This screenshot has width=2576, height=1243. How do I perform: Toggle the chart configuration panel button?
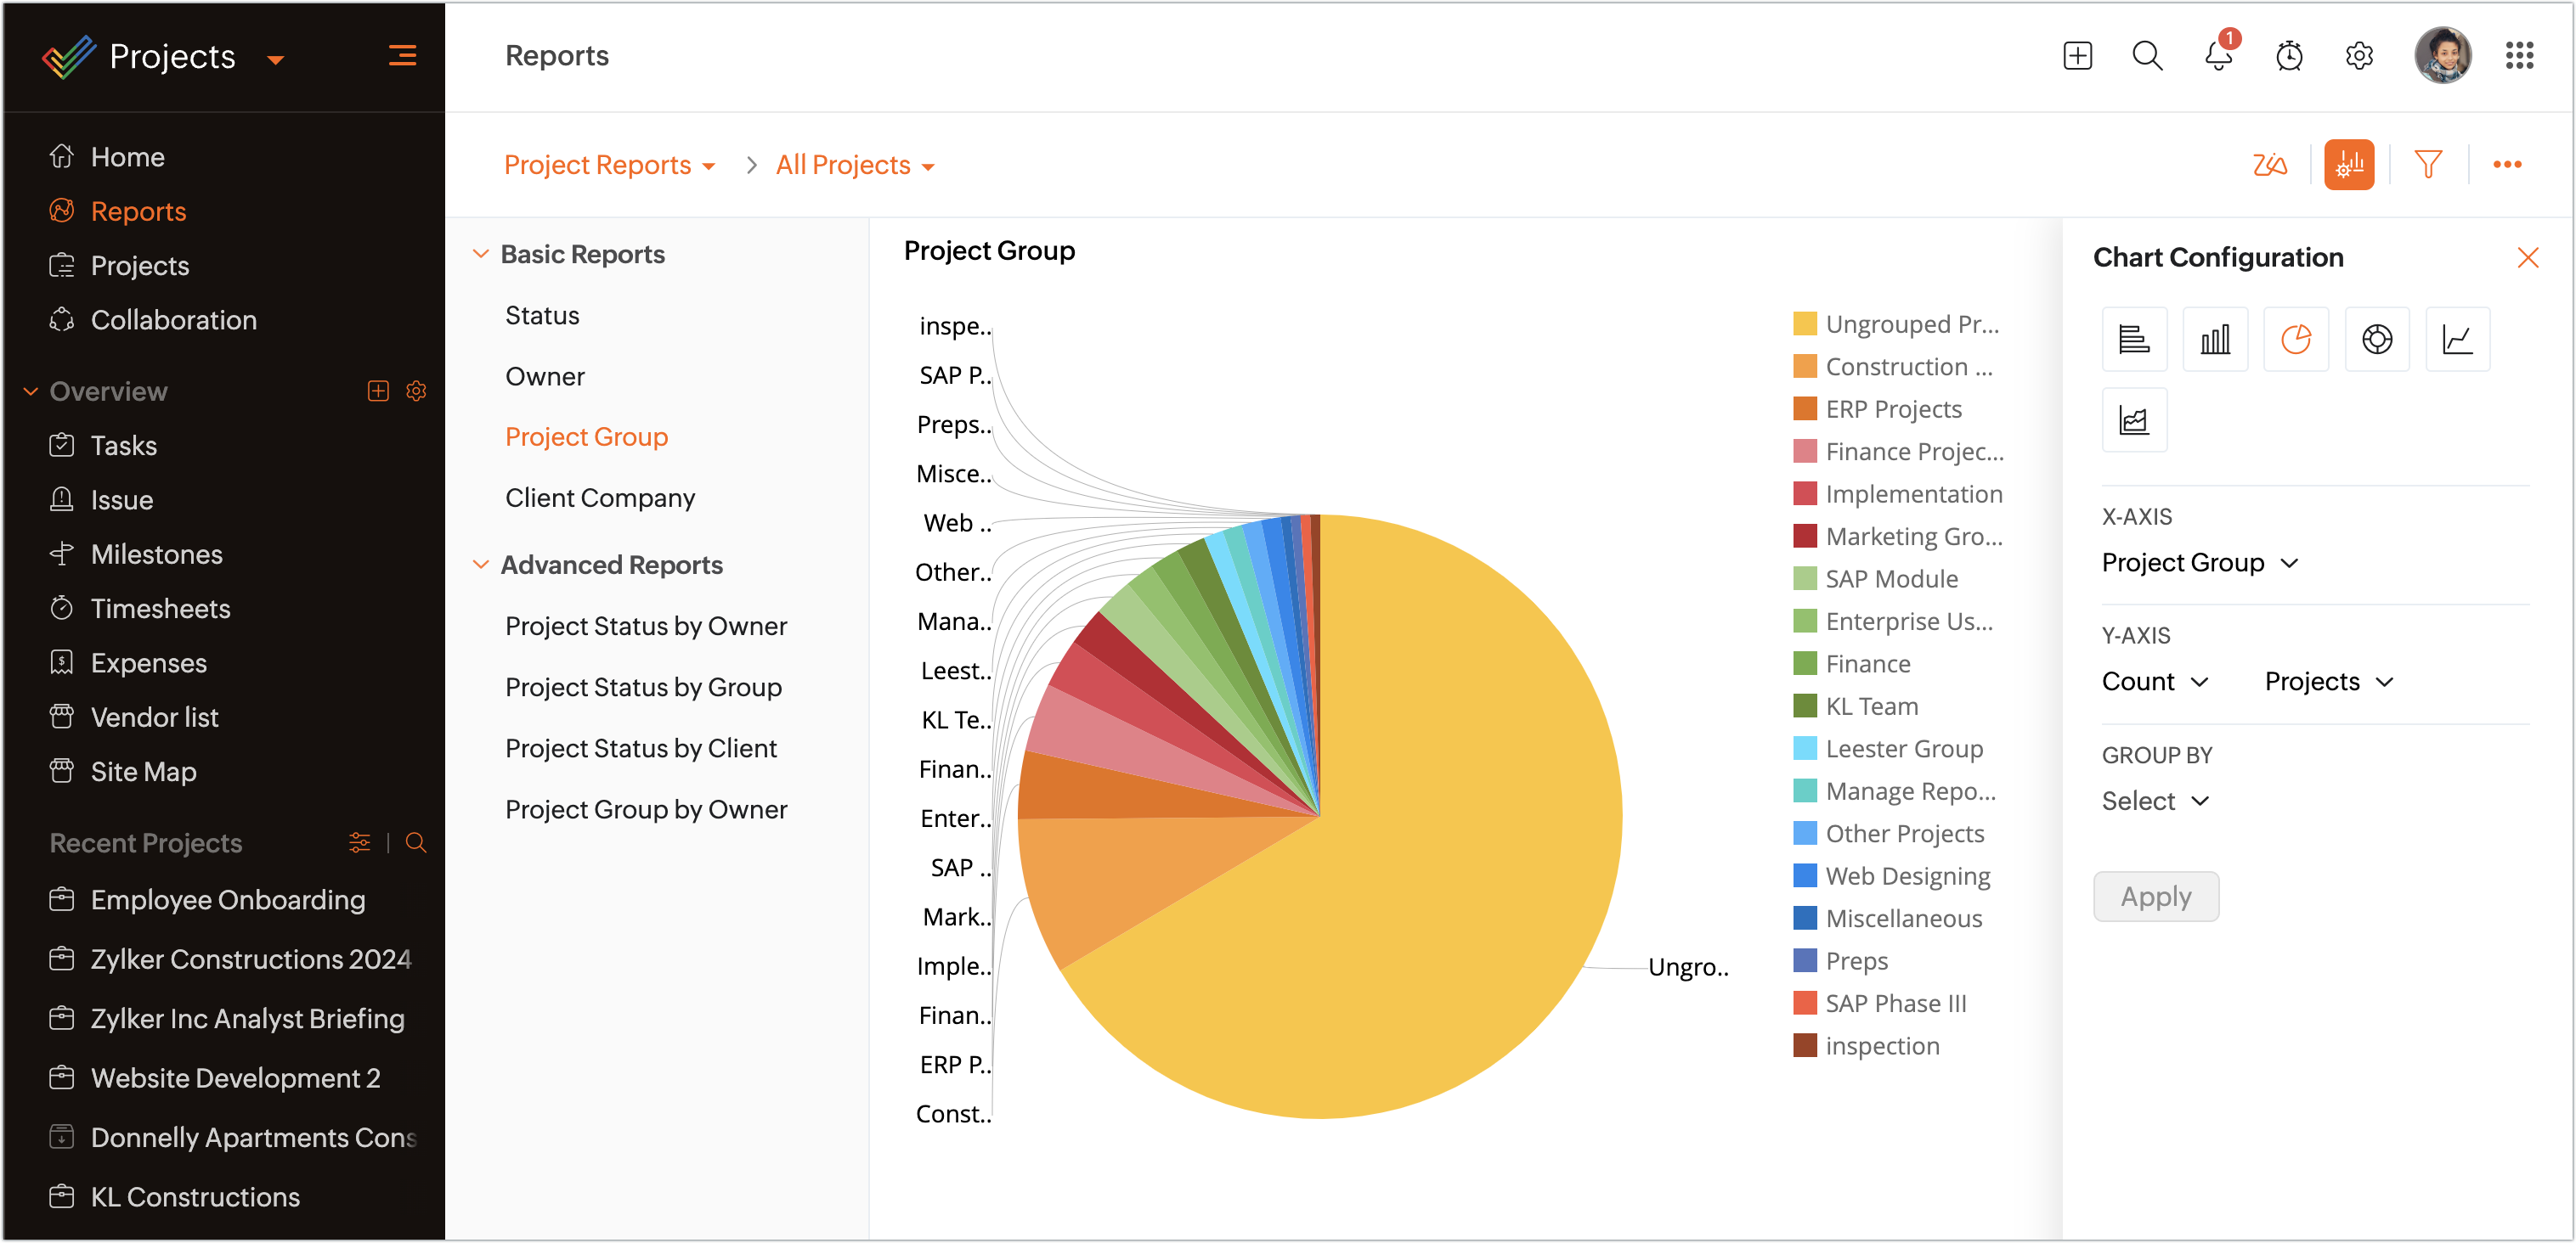2348,165
